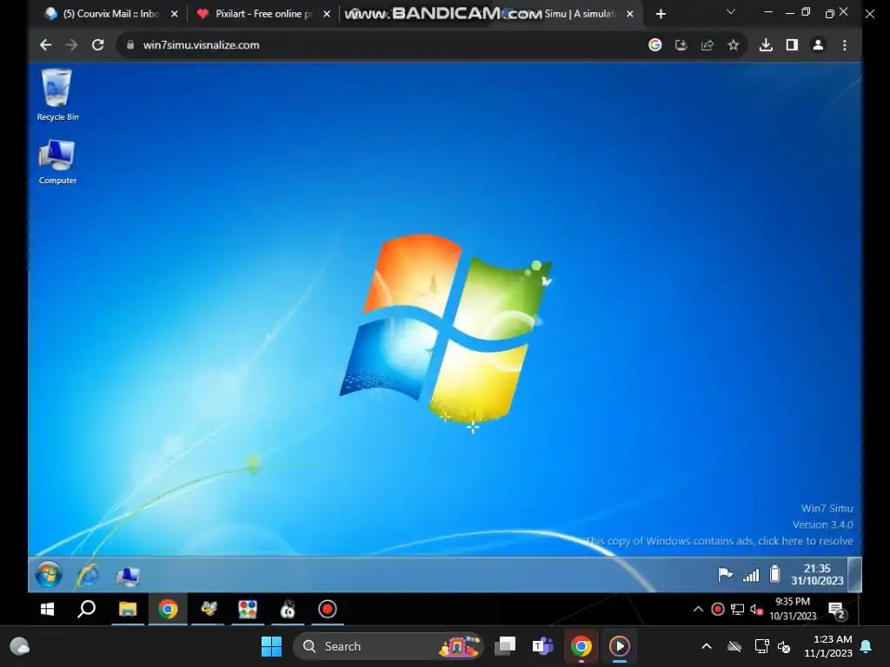This screenshot has width=890, height=667.
Task: Open a new browser tab
Action: click(661, 14)
